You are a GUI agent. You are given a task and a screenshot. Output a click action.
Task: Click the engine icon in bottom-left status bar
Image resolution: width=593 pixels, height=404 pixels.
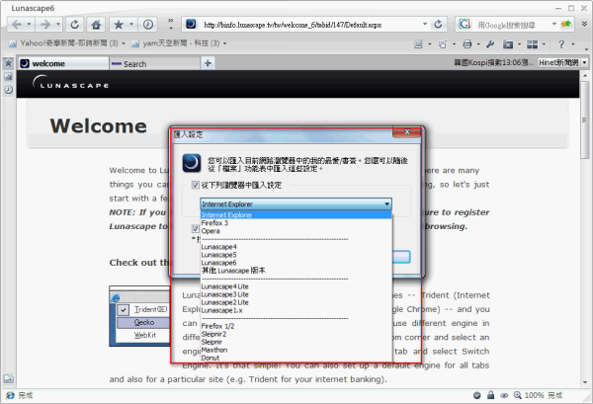(x=10, y=395)
